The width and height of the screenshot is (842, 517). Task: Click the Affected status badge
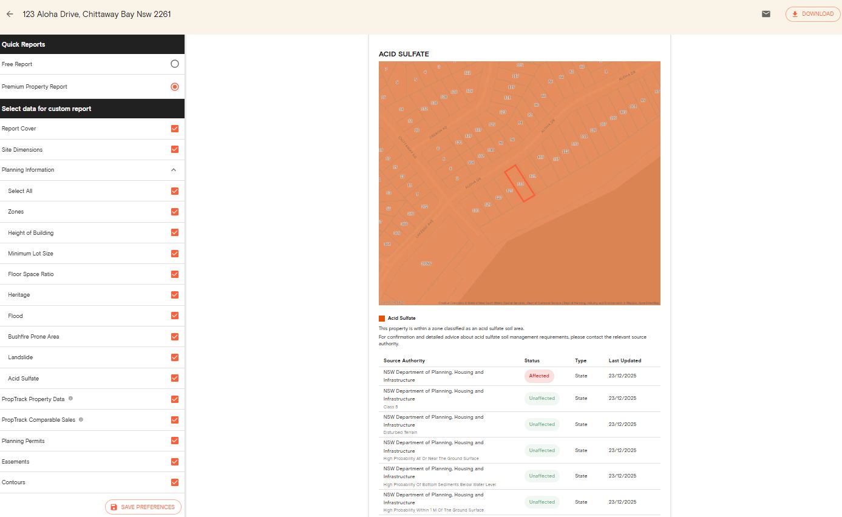tap(539, 376)
